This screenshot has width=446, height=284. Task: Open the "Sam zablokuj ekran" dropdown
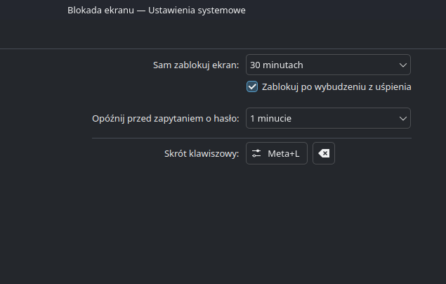tap(328, 65)
